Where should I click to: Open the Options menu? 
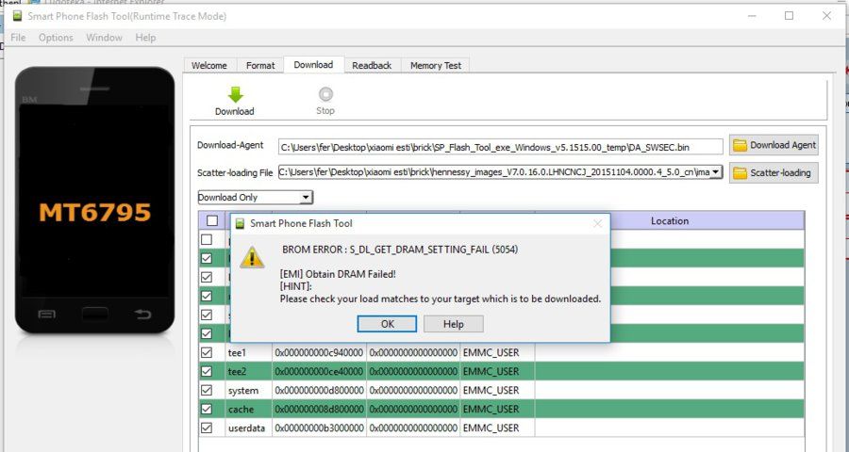pyautogui.click(x=56, y=38)
